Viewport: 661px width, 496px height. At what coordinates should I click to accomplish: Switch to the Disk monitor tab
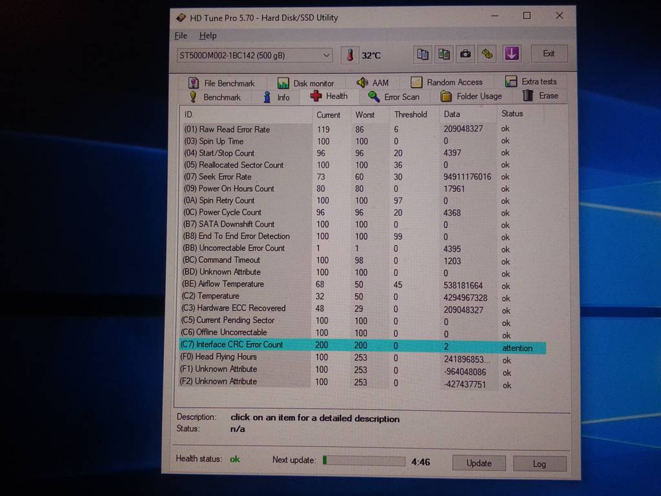pyautogui.click(x=306, y=83)
